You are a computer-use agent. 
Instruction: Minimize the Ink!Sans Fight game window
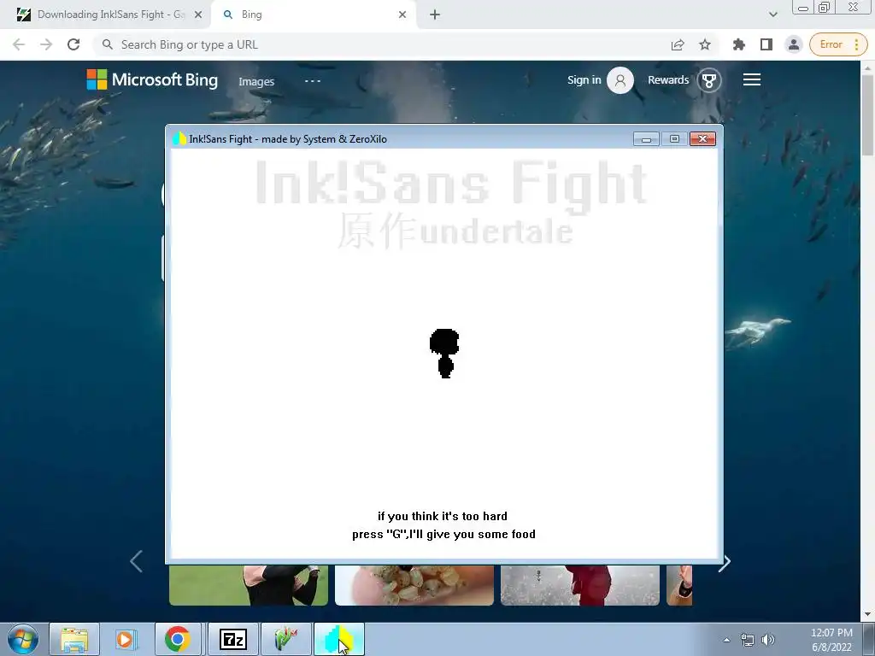[646, 139]
